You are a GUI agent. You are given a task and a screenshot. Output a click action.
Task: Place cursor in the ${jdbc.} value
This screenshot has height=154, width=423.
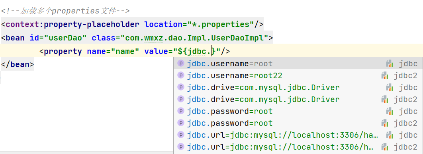(196, 51)
